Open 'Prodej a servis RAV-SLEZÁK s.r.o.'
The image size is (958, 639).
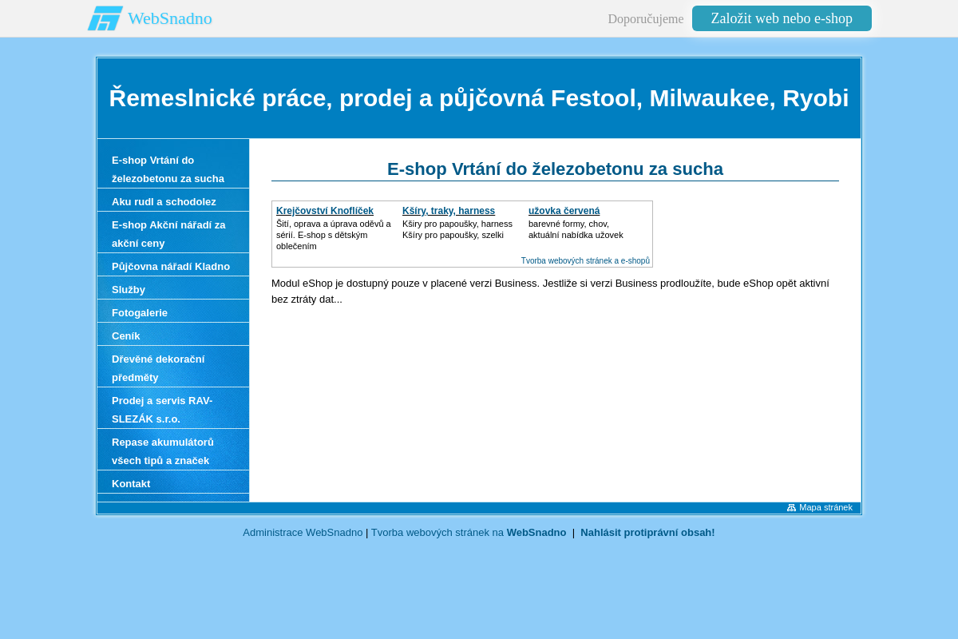click(162, 410)
